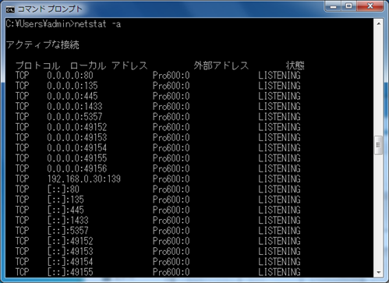389x283 pixels.
Task: Click the scrollbar up arrow
Action: point(378,23)
